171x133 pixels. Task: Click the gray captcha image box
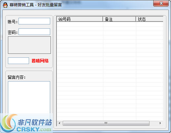pos(29,45)
